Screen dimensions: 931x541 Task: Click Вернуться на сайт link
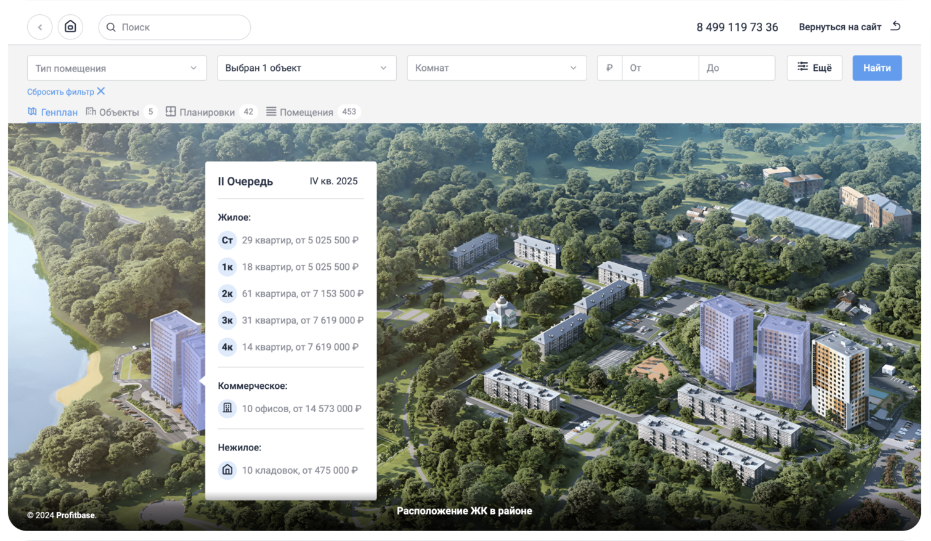coord(840,27)
